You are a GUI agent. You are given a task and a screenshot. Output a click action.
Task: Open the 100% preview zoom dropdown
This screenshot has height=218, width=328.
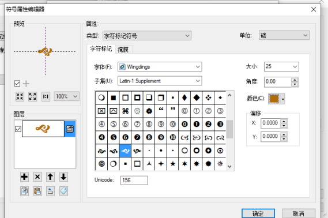(66, 96)
